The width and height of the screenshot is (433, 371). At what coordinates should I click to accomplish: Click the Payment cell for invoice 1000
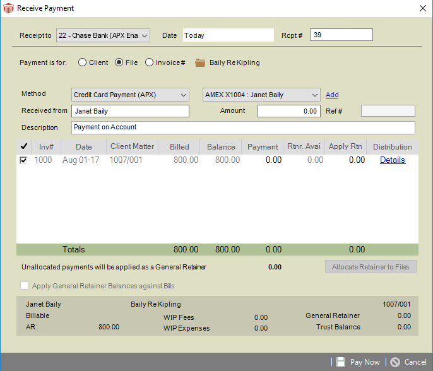tap(273, 160)
